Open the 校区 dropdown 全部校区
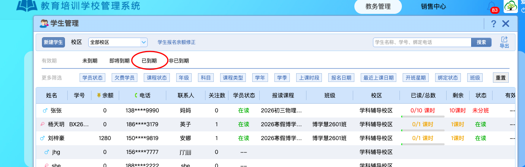 coord(118,42)
